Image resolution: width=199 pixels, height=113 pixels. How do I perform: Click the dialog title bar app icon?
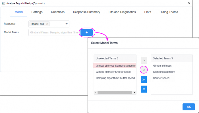coord(3,3)
